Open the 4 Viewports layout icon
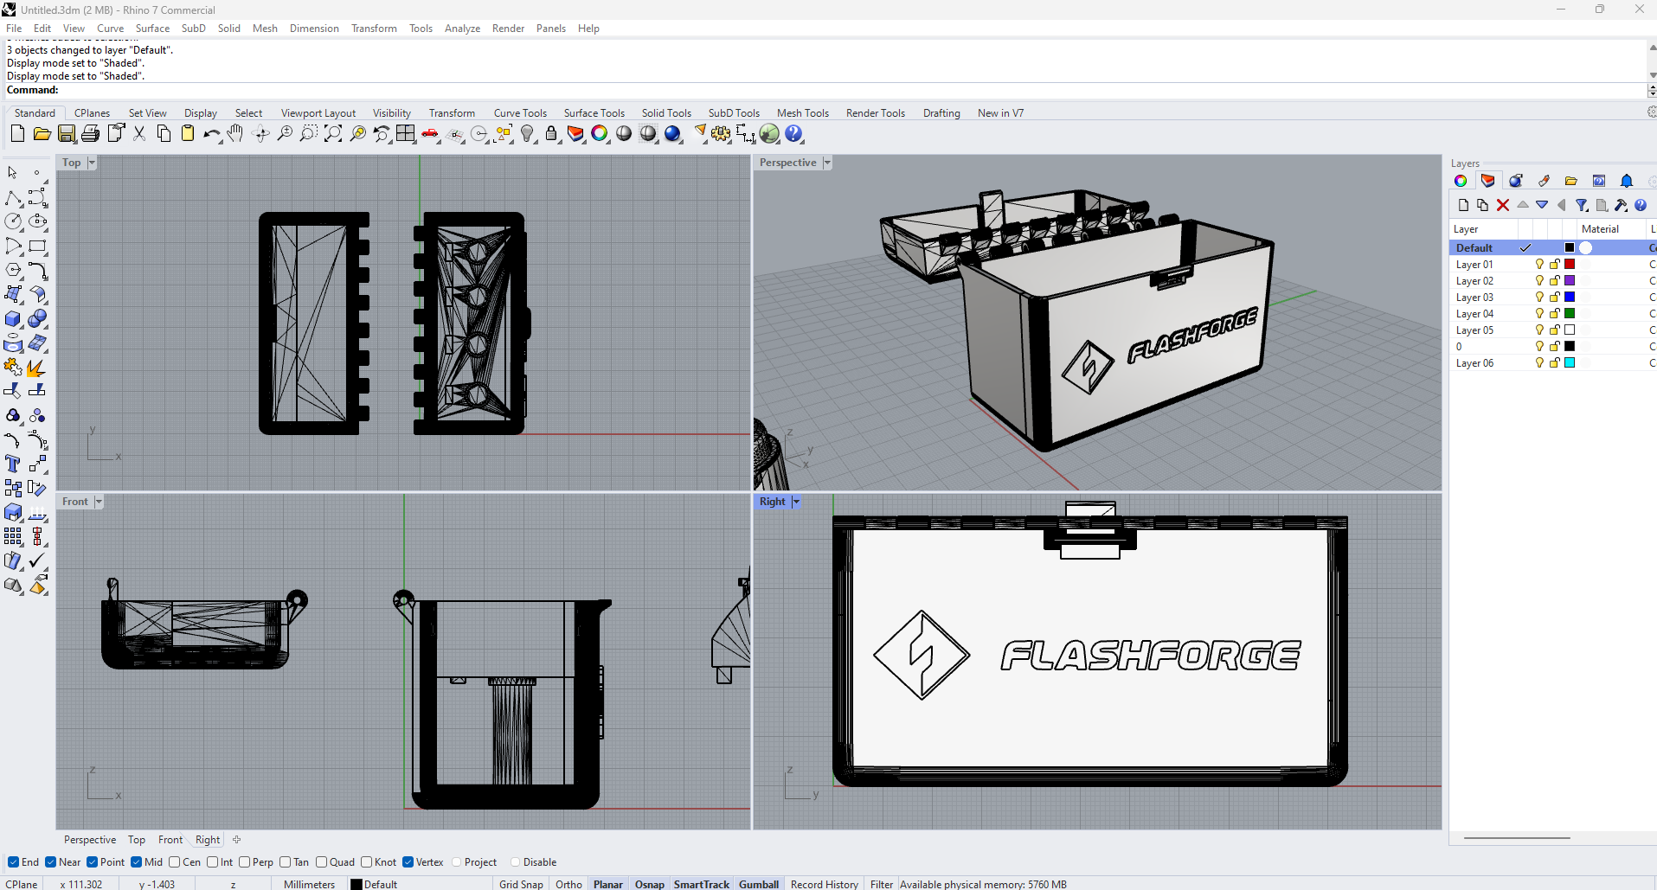Image resolution: width=1657 pixels, height=890 pixels. (406, 134)
